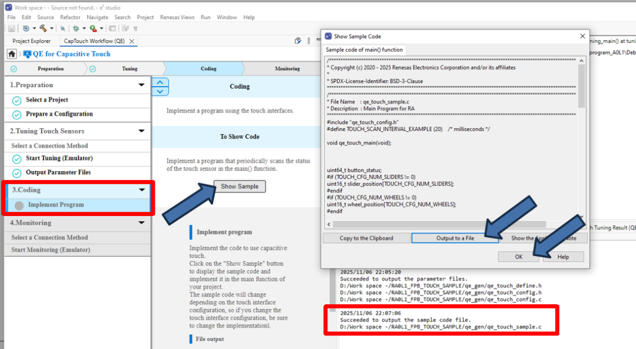The height and width of the screenshot is (349, 636).
Task: Click the grey status circle beside Implement Program
Action: 19,205
